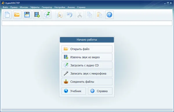Close the АудиоМАСТЕР window

tap(171, 3)
